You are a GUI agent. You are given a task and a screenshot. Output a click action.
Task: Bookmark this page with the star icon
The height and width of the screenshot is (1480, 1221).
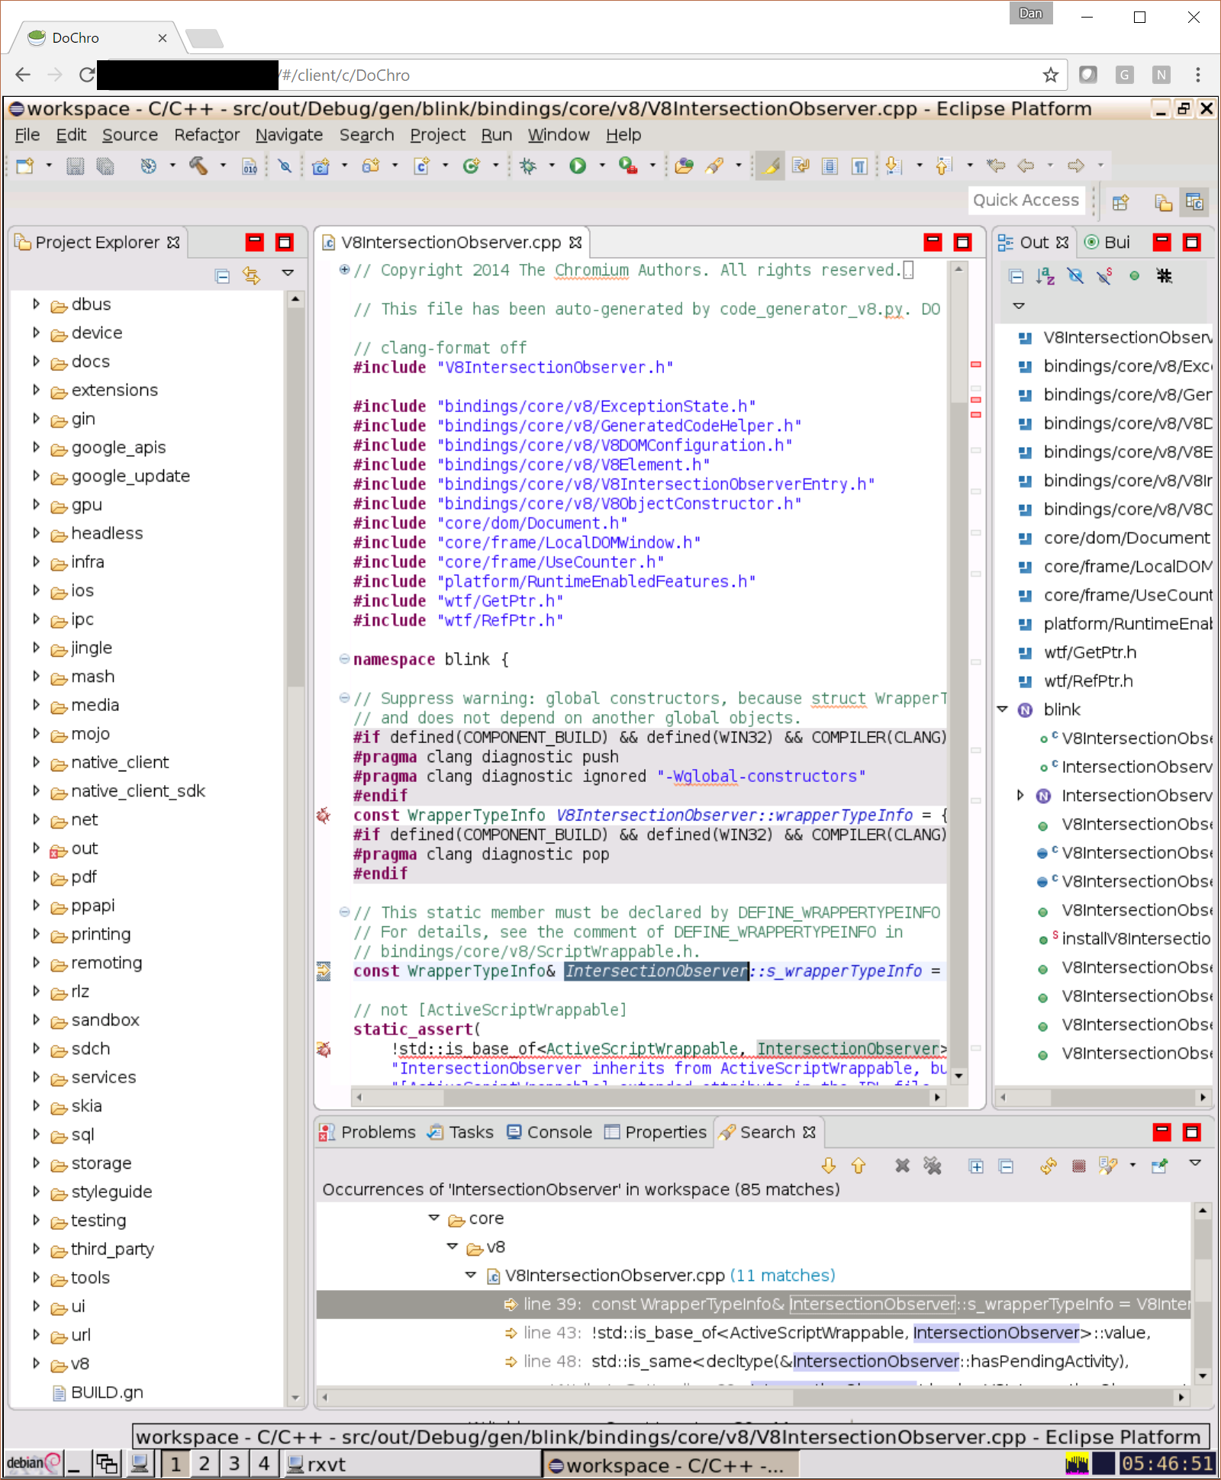[1051, 75]
